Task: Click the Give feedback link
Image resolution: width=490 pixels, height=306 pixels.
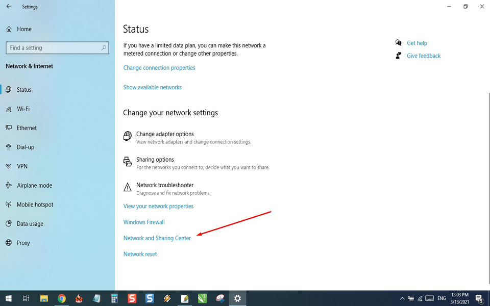Action: 424,56
